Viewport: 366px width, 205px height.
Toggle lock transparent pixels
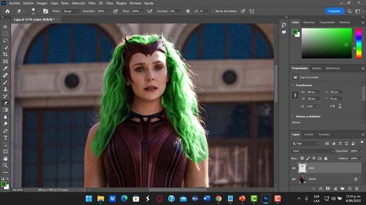[x=302, y=158]
